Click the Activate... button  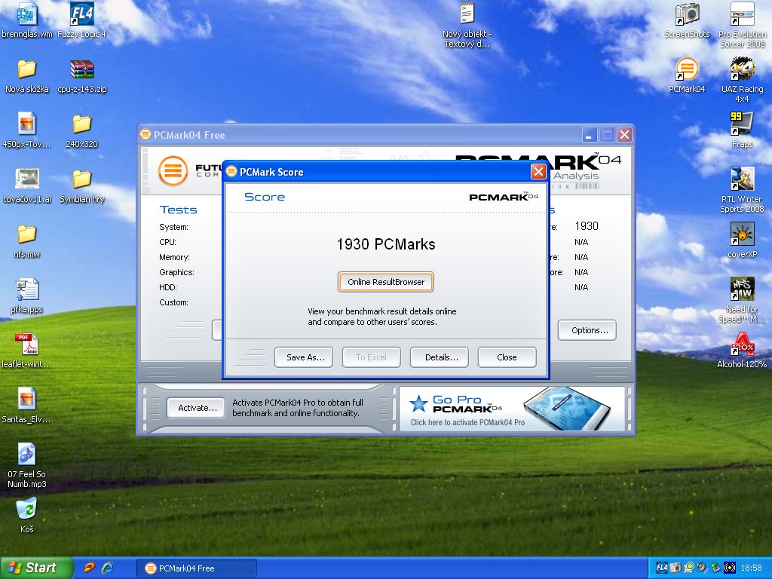[196, 408]
